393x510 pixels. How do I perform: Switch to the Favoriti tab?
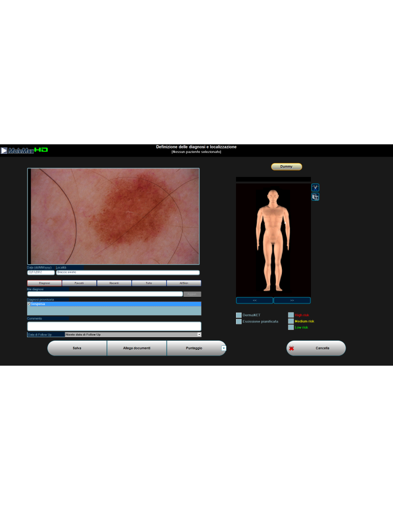(79, 283)
